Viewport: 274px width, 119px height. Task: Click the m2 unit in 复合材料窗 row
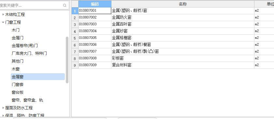[264, 65]
